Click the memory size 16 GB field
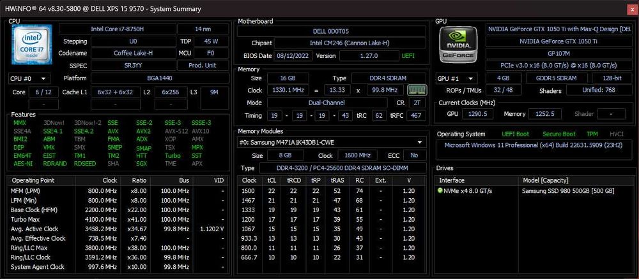 [x=288, y=78]
